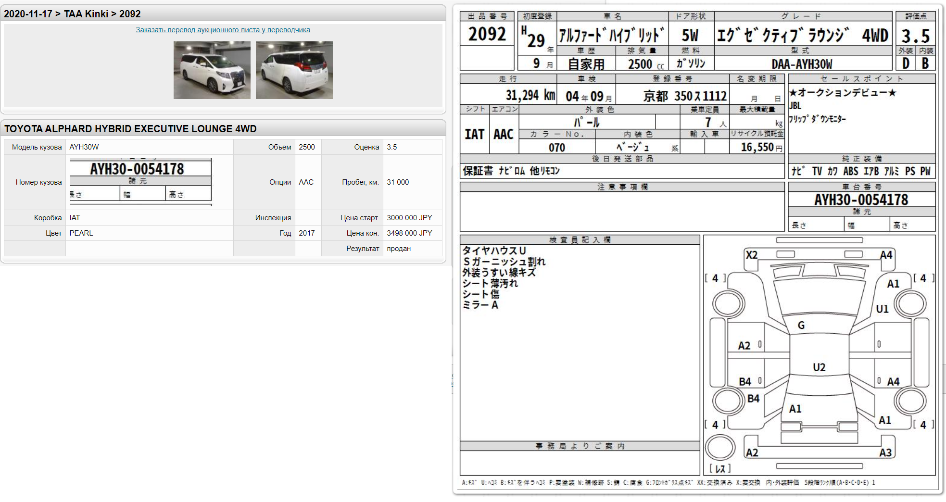This screenshot has width=946, height=502.
Task: Select the gearbox value IAT
Action: coord(75,218)
